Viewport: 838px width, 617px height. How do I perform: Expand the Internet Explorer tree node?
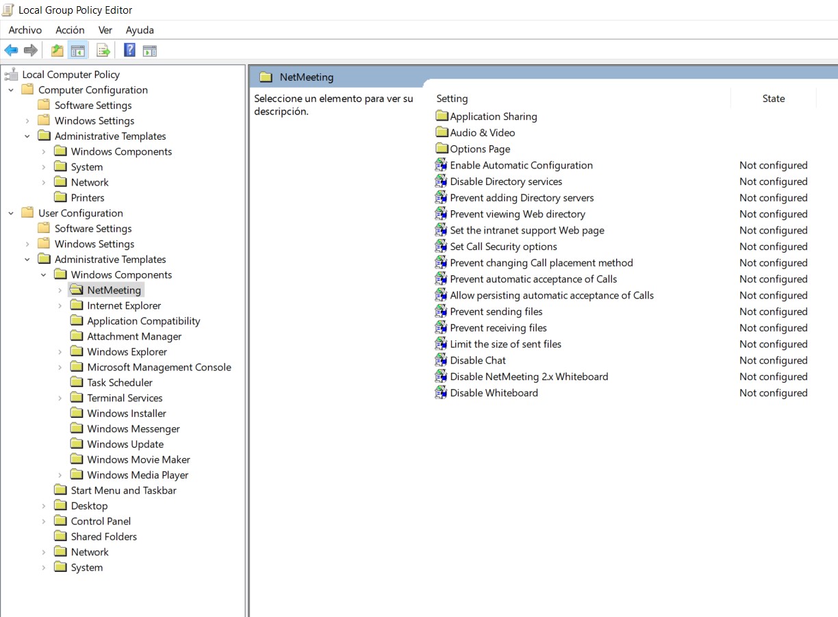pyautogui.click(x=60, y=306)
